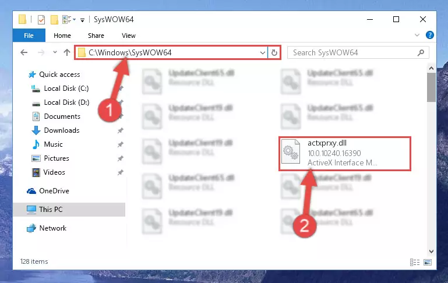Click the New folder icon in title bar
448x283 pixels.
tap(54, 20)
